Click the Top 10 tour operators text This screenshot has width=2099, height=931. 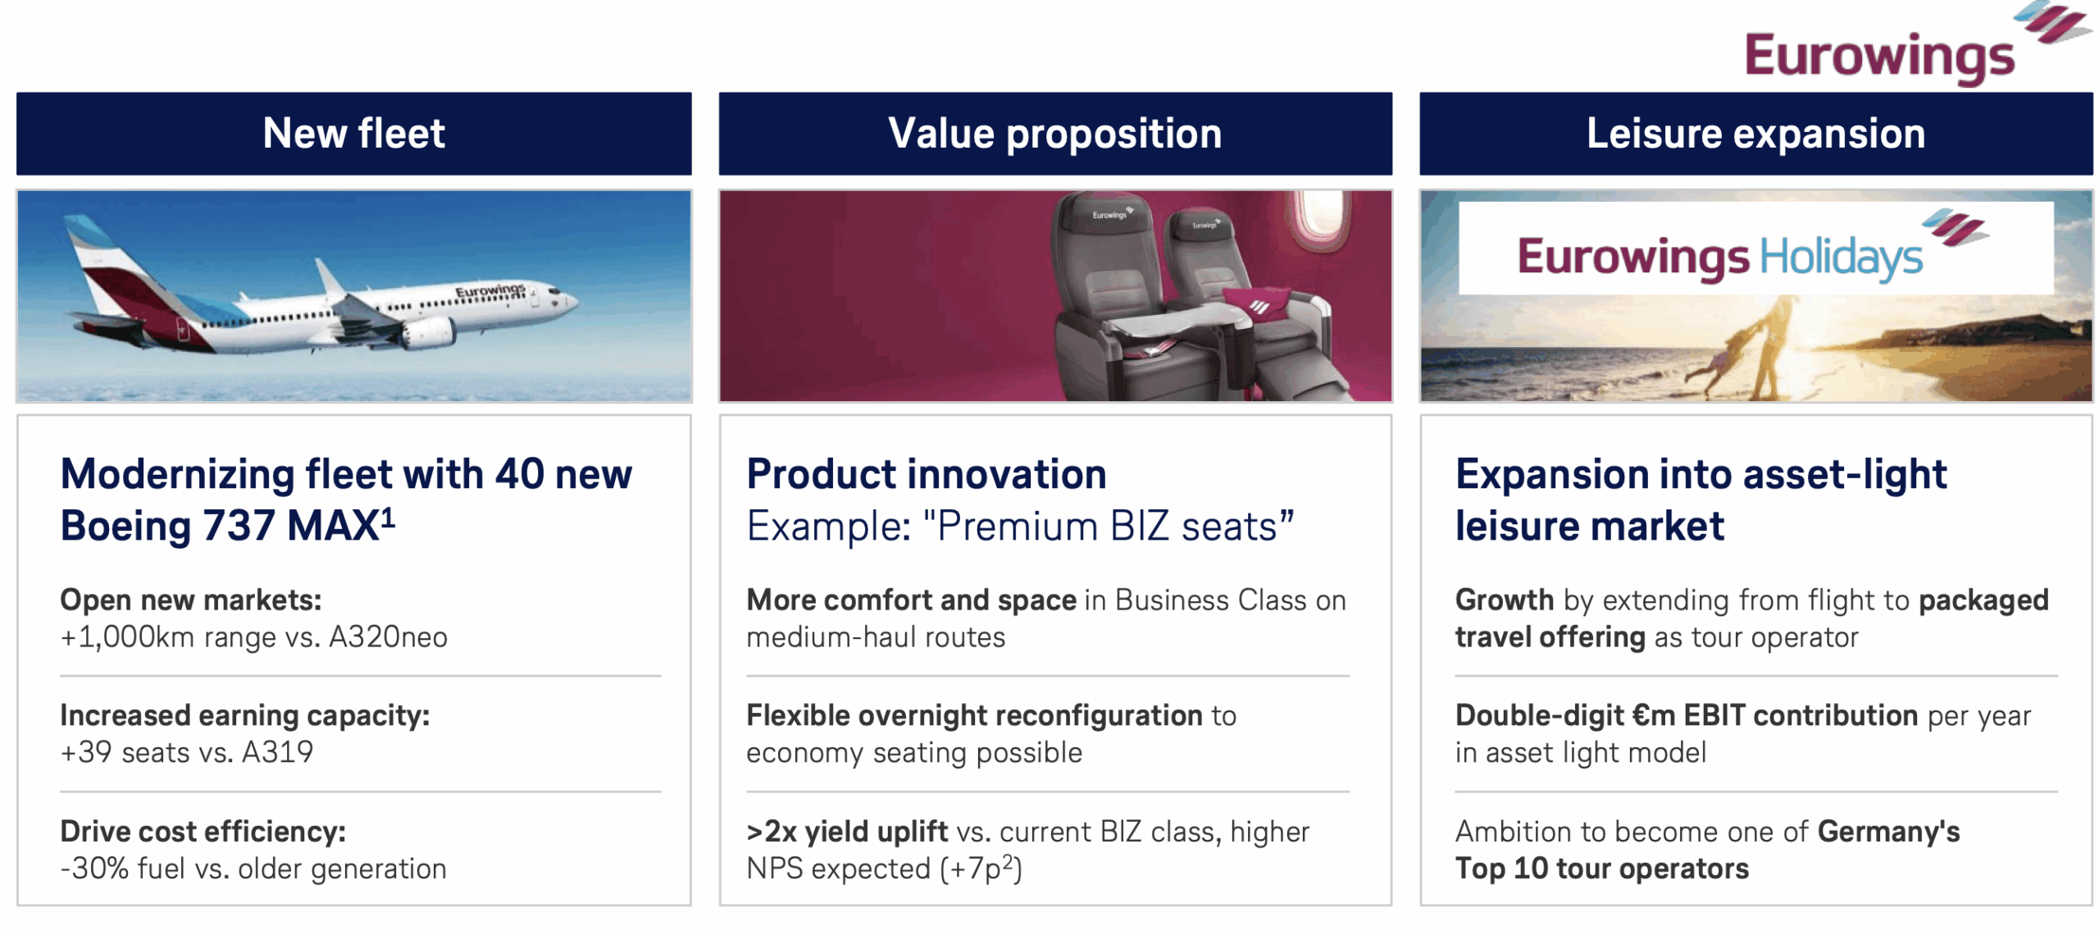(1601, 869)
